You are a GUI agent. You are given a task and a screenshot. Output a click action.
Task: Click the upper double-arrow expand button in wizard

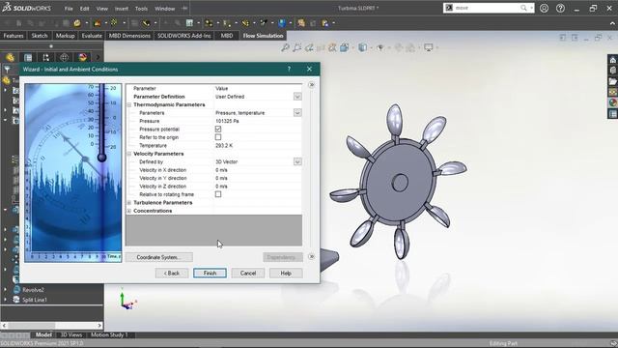(x=311, y=85)
